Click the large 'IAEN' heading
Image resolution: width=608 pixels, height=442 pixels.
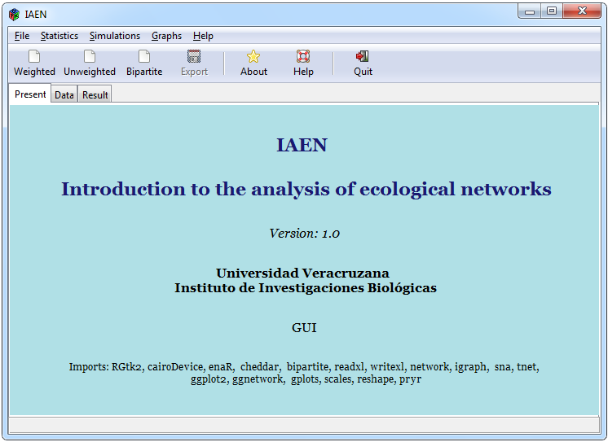[x=302, y=145]
